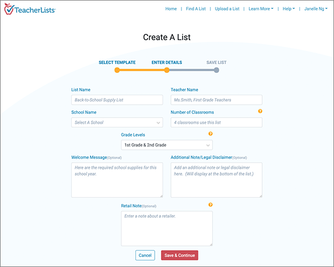
Task: Click the Save & Continue button
Action: (180, 255)
